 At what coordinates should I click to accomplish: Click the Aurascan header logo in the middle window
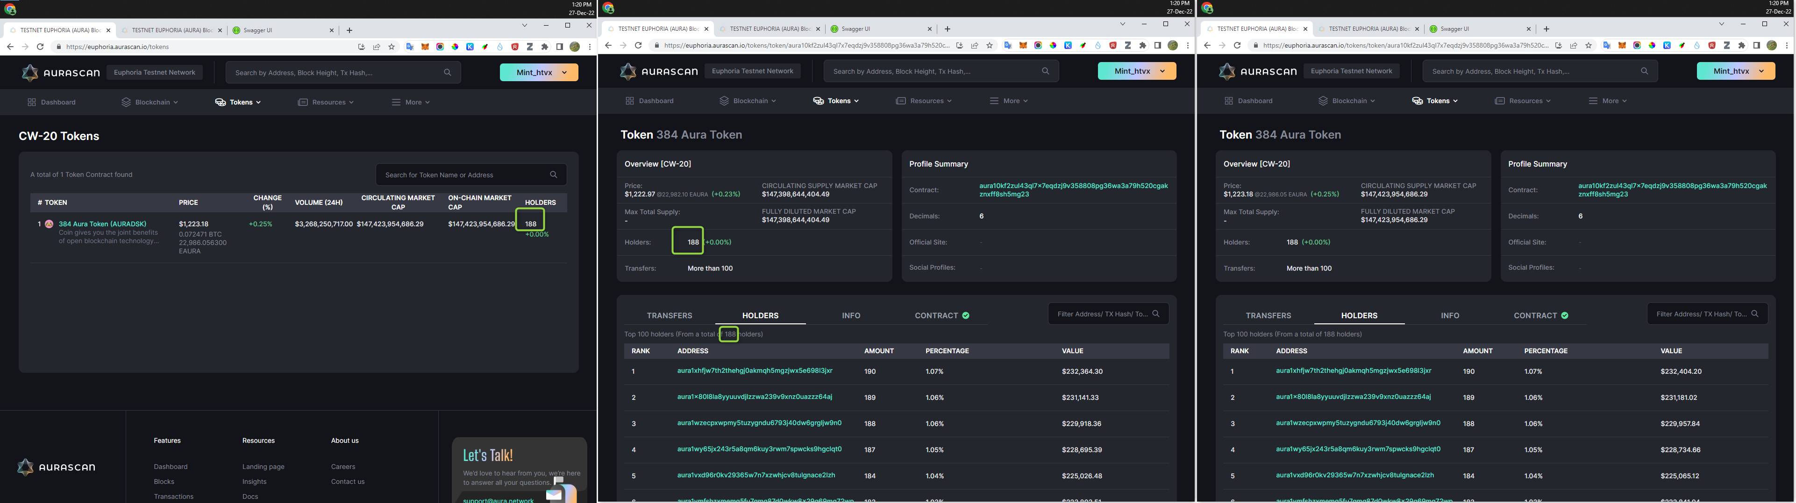pos(659,71)
